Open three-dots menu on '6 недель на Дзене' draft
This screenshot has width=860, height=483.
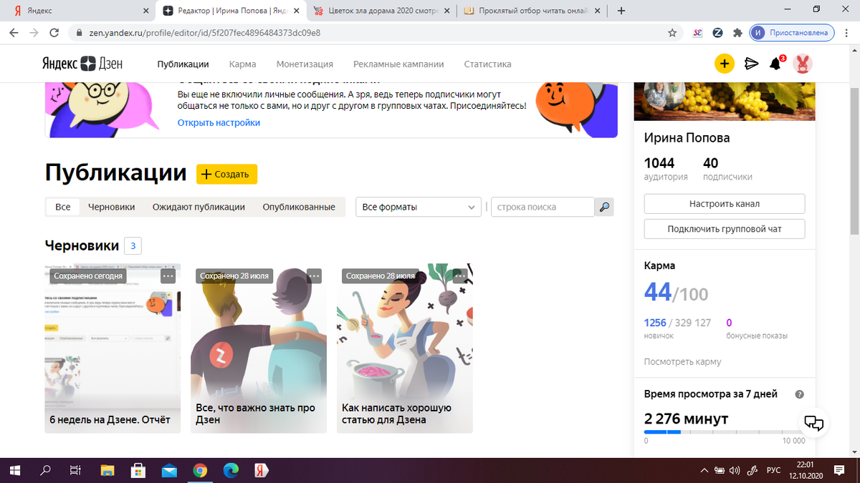coord(168,275)
